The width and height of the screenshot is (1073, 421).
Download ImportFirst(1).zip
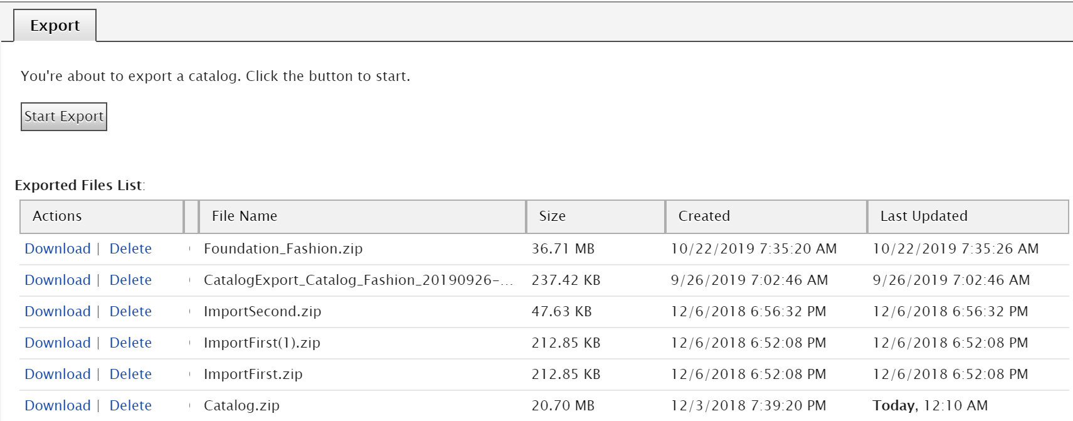coord(58,343)
